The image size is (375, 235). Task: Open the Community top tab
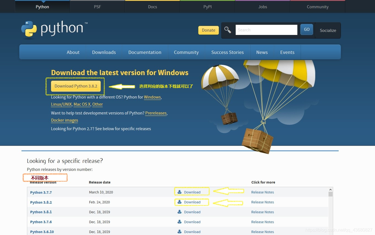pos(318,7)
